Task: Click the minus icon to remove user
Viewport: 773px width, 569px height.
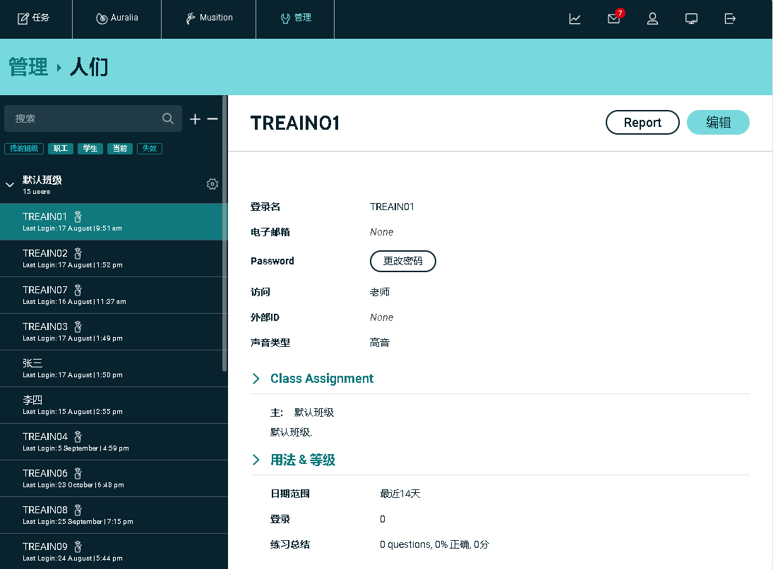Action: (x=212, y=119)
